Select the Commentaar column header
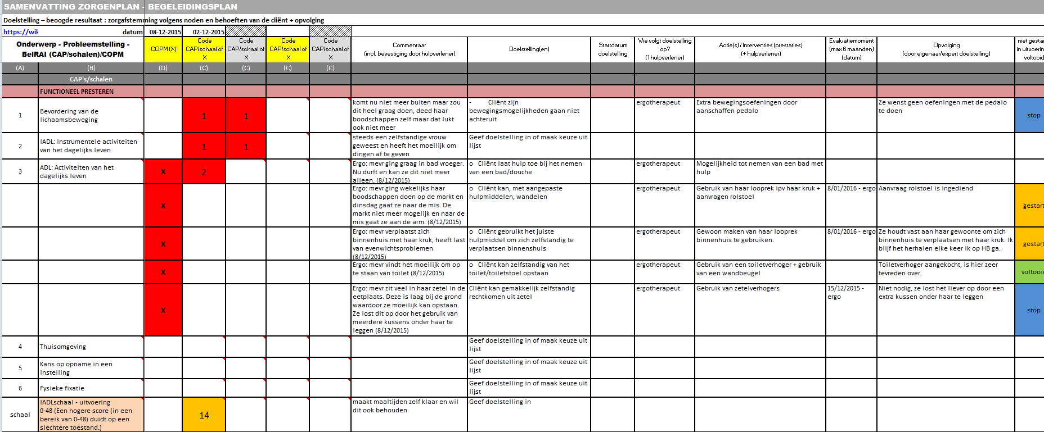 409,49
